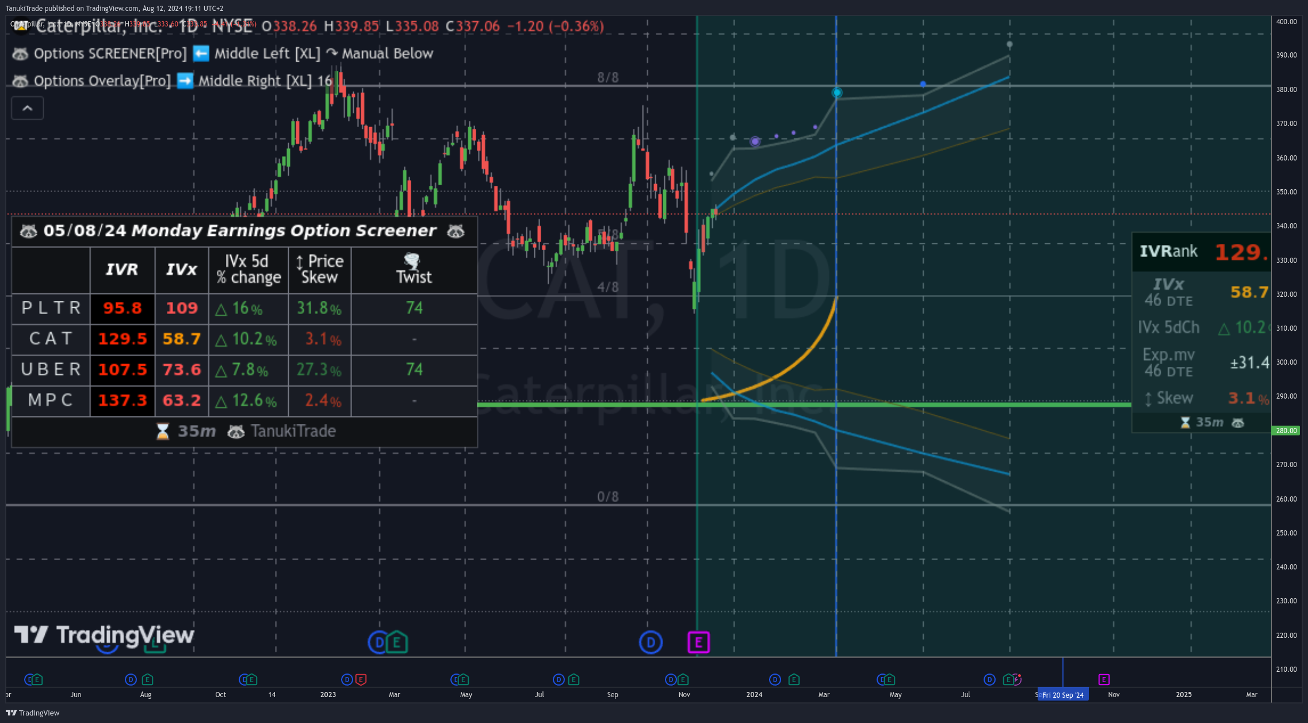
Task: Click the MPC ticker cell in the screener table
Action: pyautogui.click(x=51, y=400)
